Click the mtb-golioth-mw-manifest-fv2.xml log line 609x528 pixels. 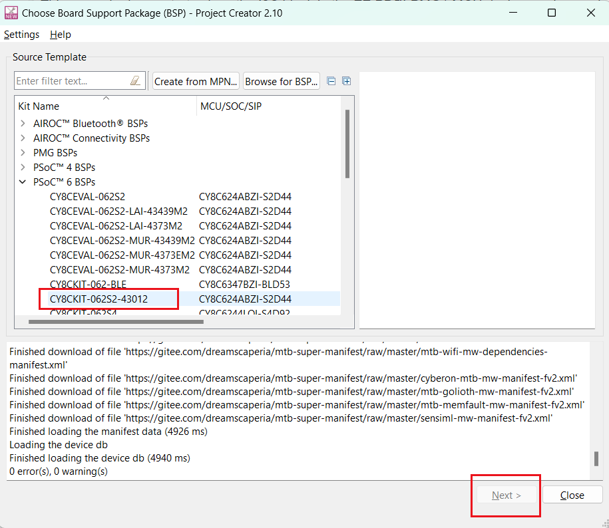292,392
